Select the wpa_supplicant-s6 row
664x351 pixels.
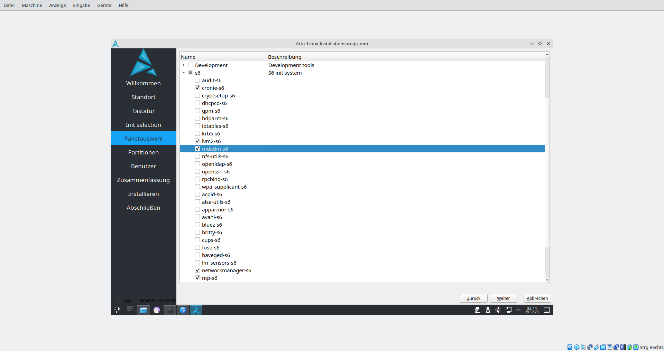(x=362, y=187)
